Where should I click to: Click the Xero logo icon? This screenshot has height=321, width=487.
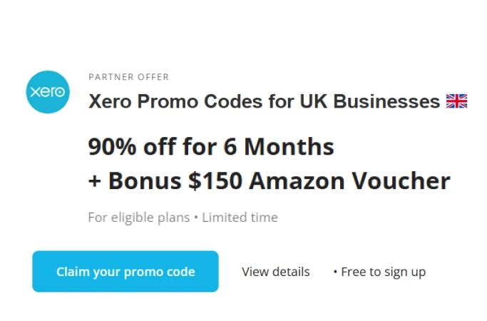48,92
